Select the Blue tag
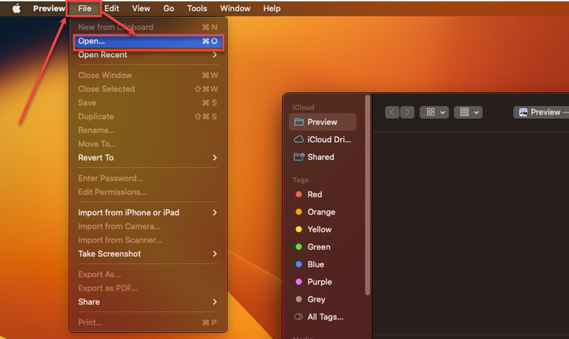569x339 pixels. [x=323, y=265]
